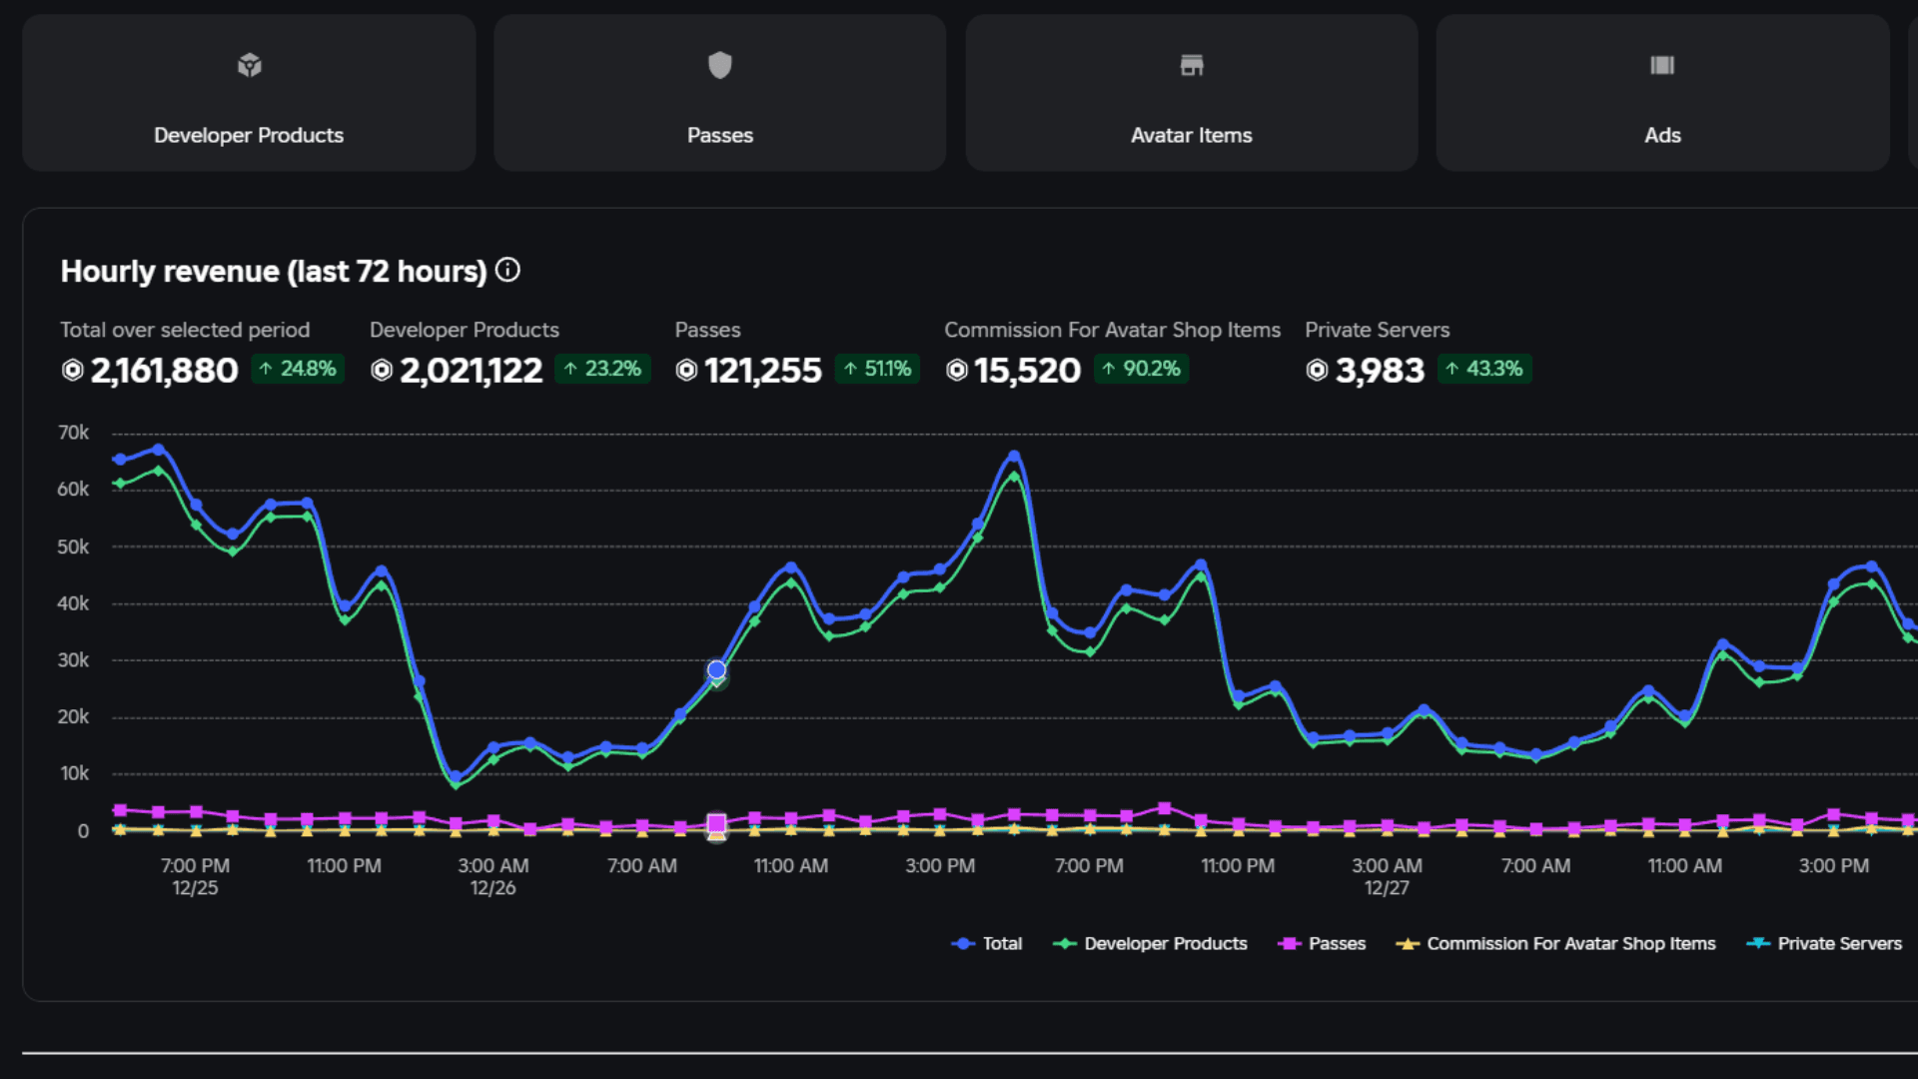Click highlighted magenta Passes marker on chart
1918x1079 pixels.
point(716,824)
